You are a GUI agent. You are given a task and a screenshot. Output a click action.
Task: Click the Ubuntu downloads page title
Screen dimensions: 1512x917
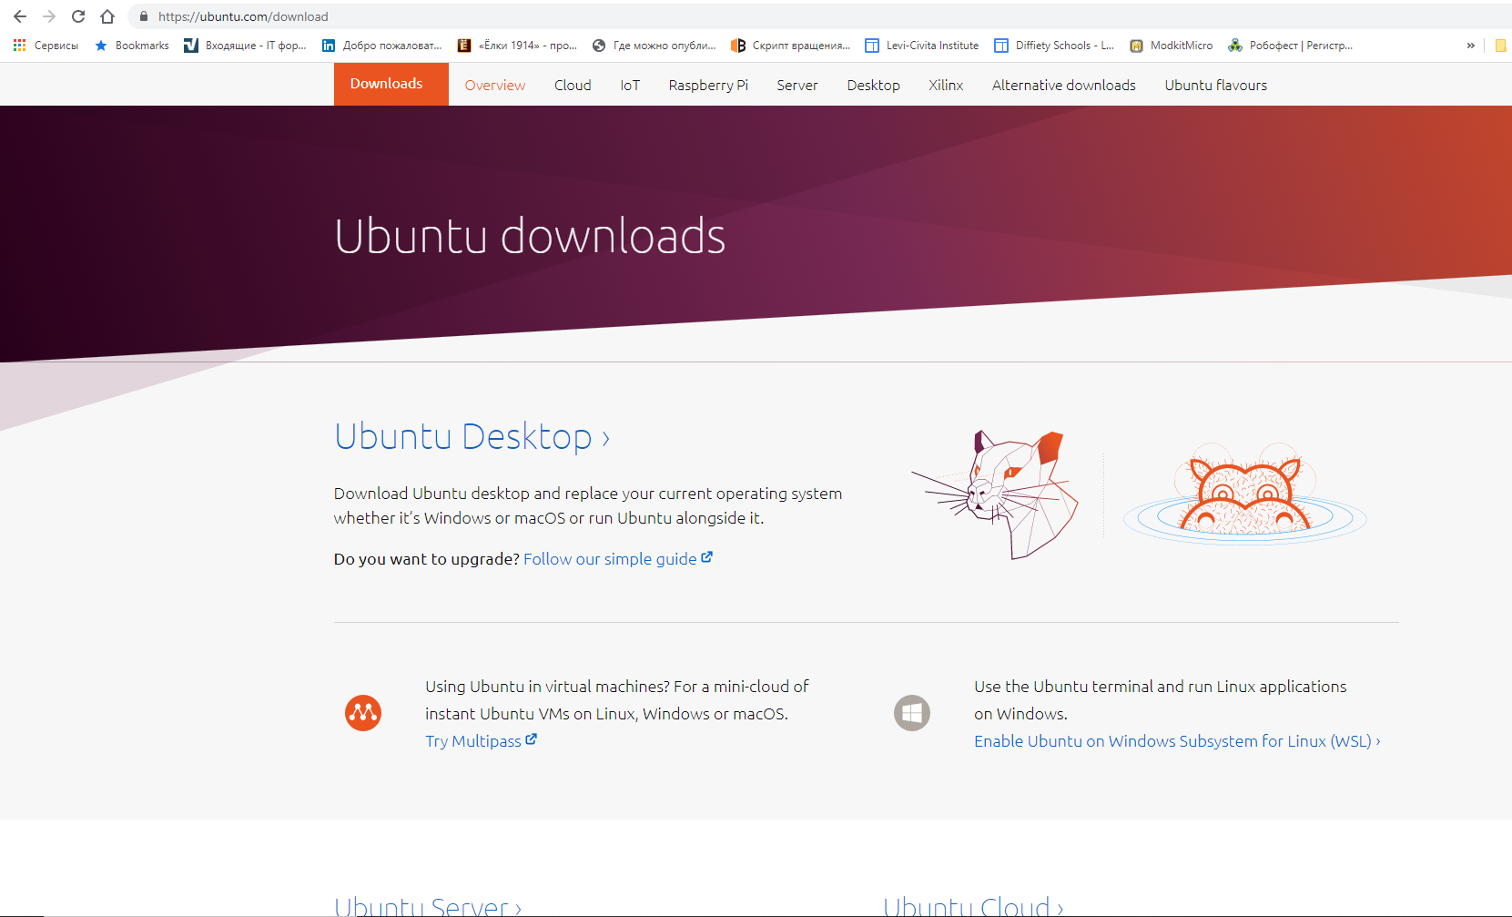[530, 236]
